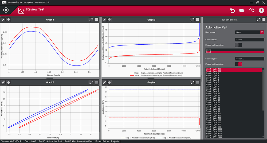Click Test ID: Automotive Part status entry
Screen dimensions: 267x143
[50, 141]
